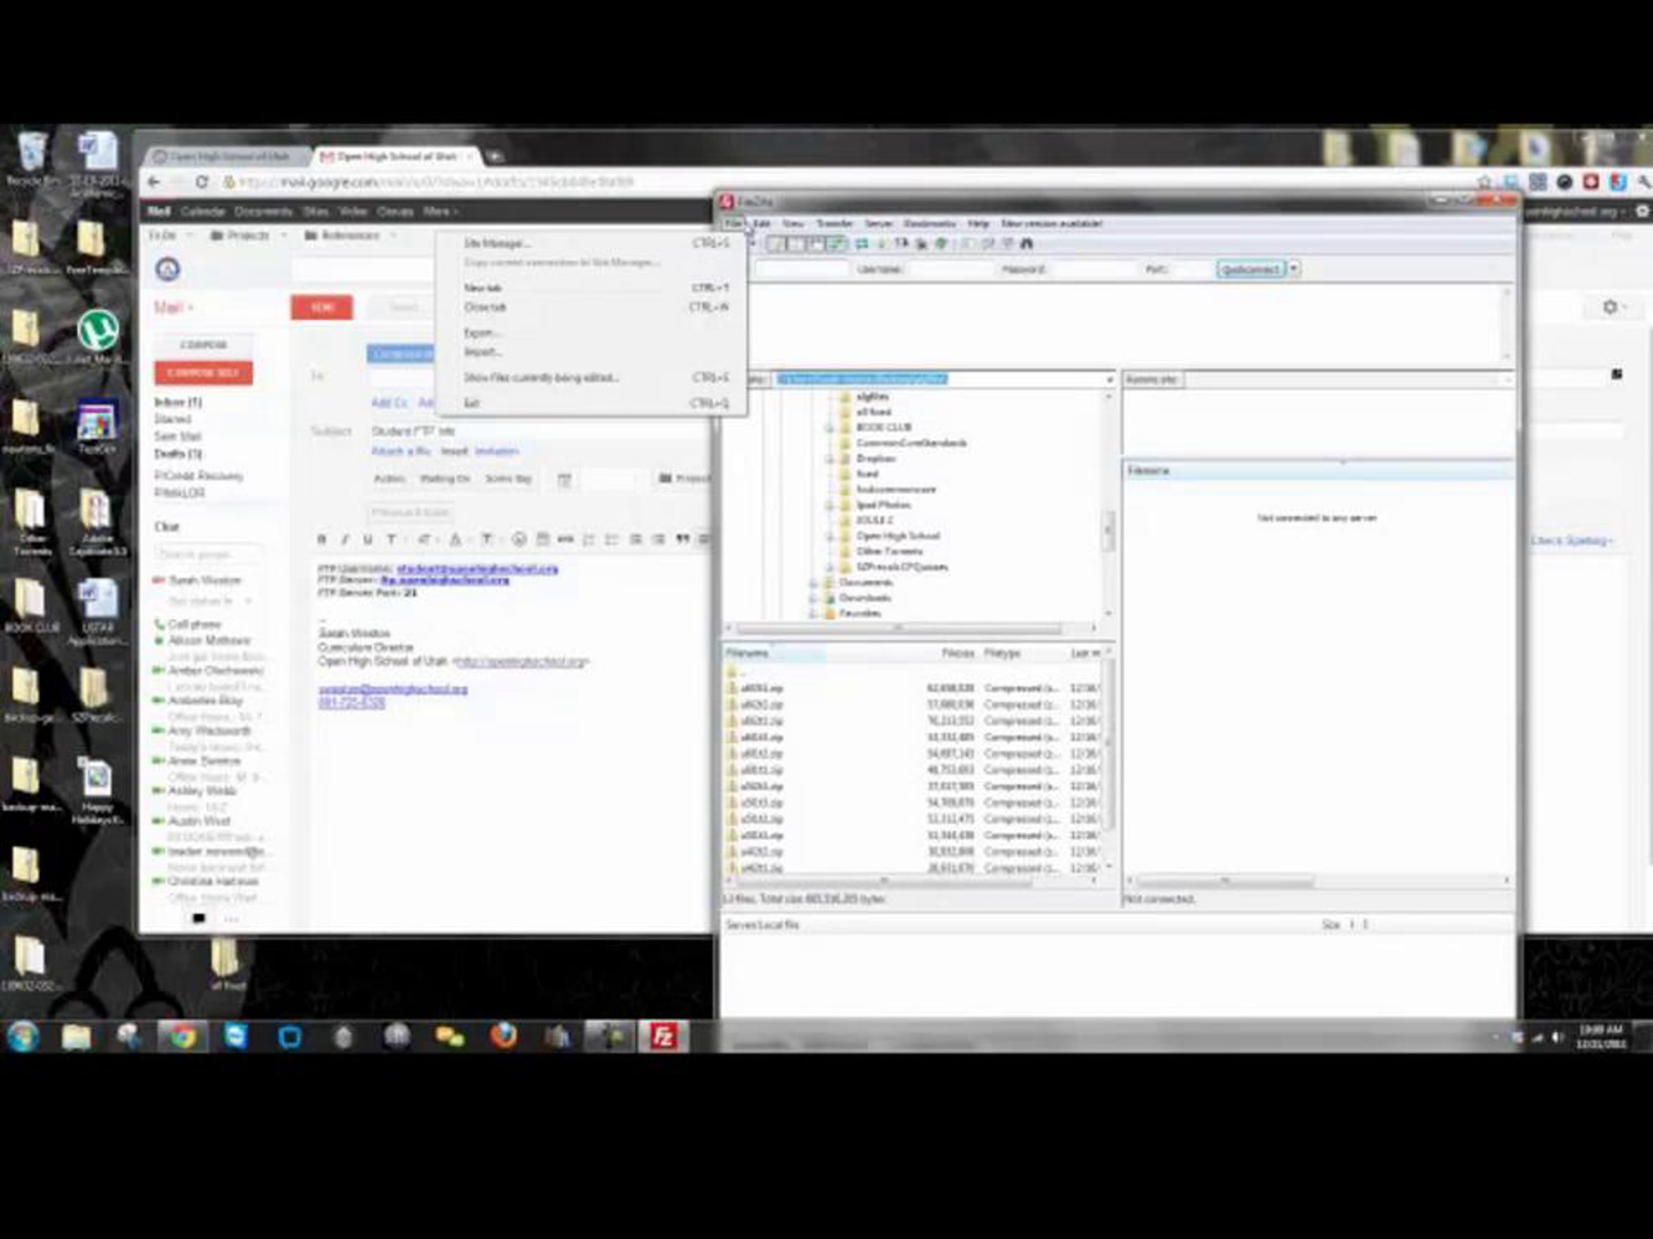Viewport: 1653px width, 1239px height.
Task: Click the Quickconnect button
Action: (x=1251, y=269)
